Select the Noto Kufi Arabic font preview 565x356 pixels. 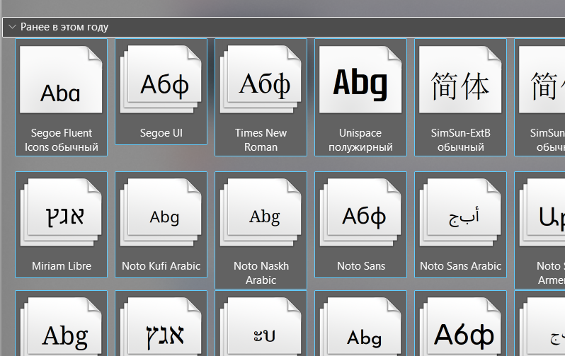coord(161,212)
